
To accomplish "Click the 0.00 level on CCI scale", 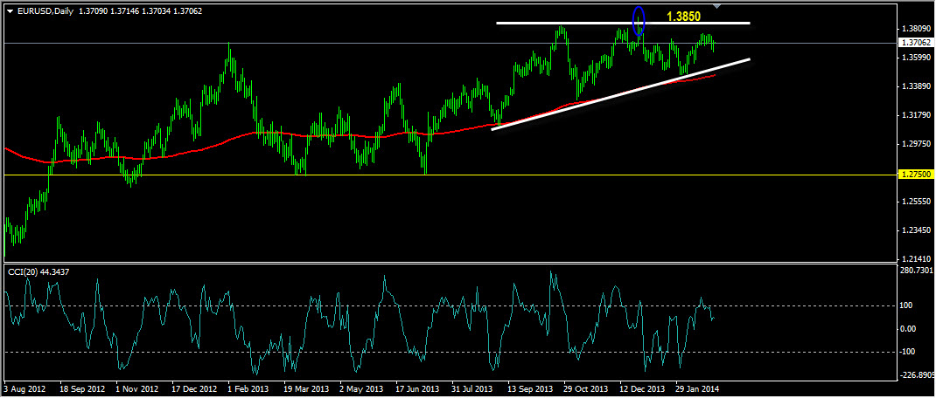I will pos(909,329).
